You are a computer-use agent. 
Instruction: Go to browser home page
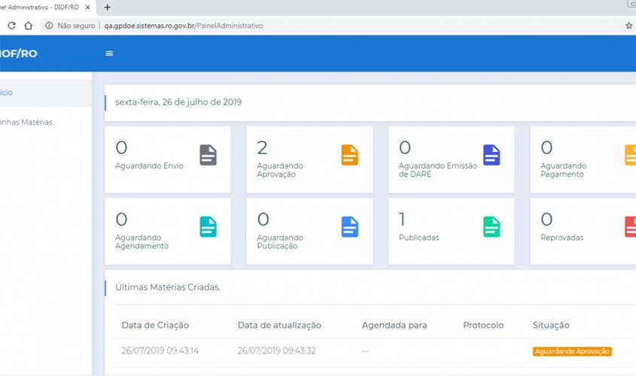click(29, 26)
